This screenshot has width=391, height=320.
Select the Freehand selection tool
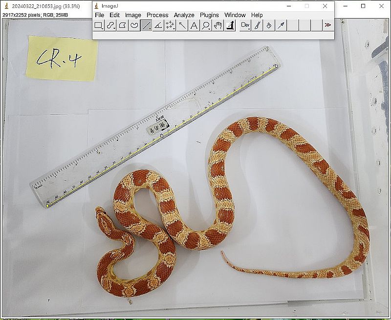(134, 25)
